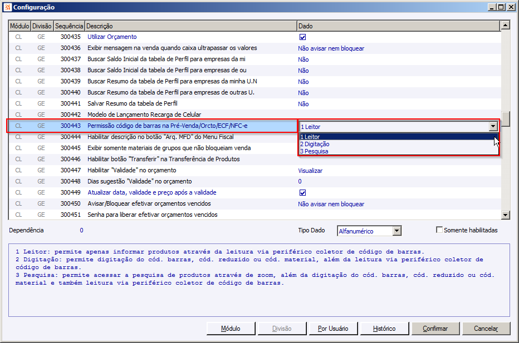Click the Dado column header
Screen dimensions: 519x343
[399, 26]
